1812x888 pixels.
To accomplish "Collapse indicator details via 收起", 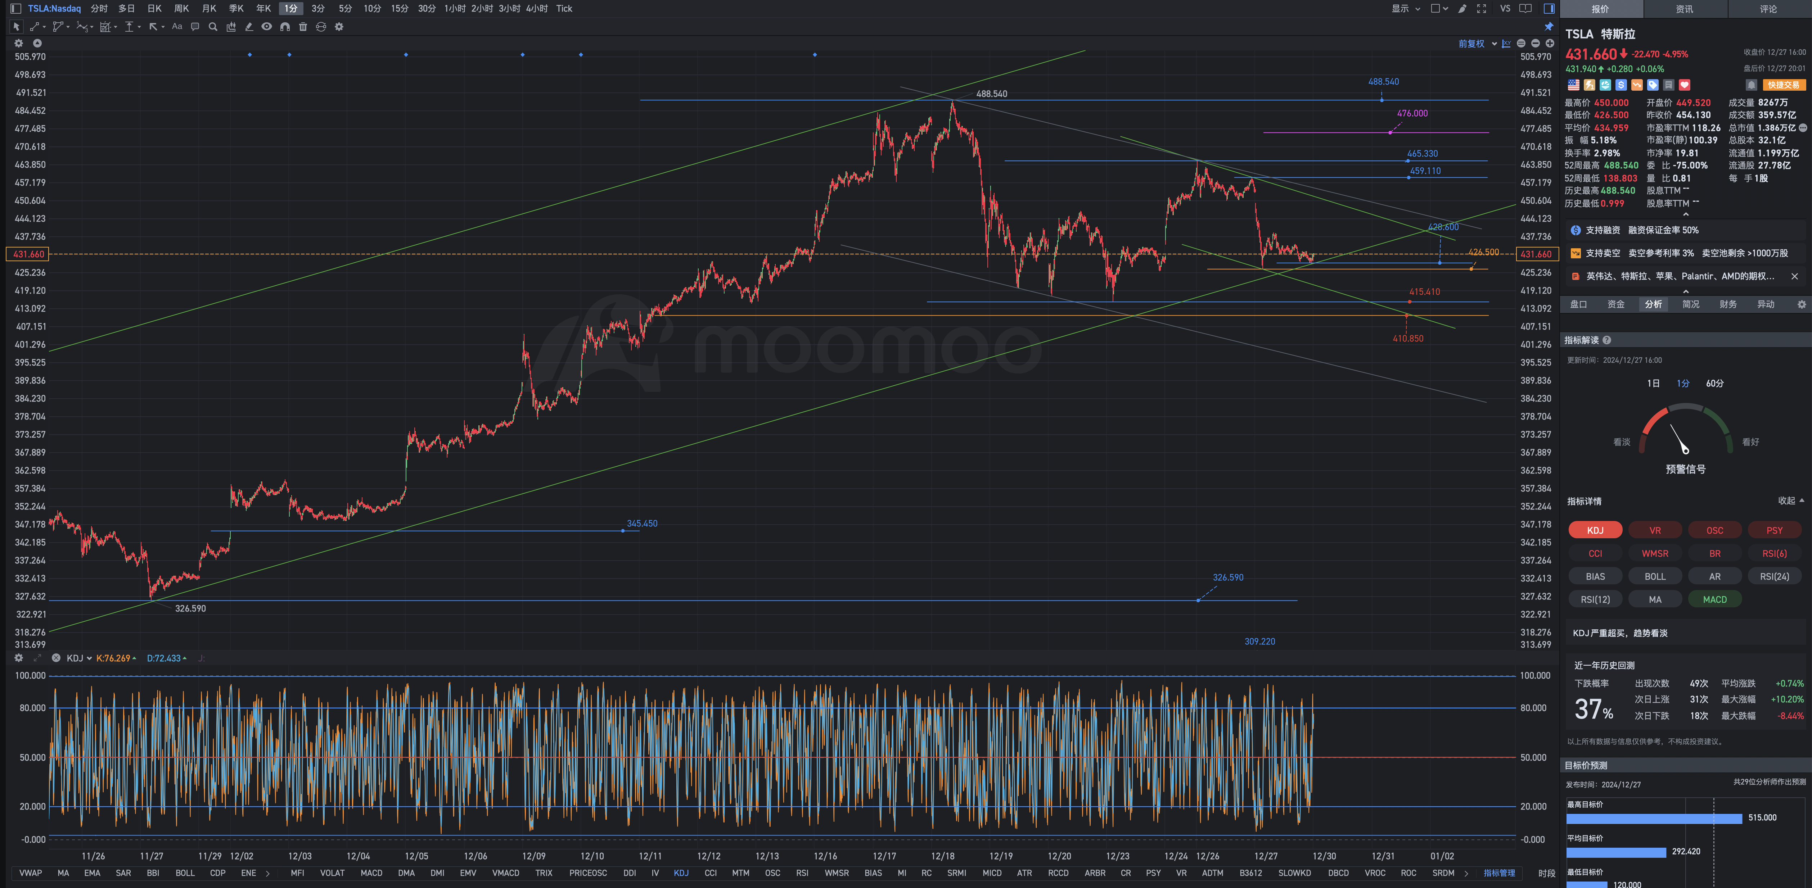I will click(1790, 500).
